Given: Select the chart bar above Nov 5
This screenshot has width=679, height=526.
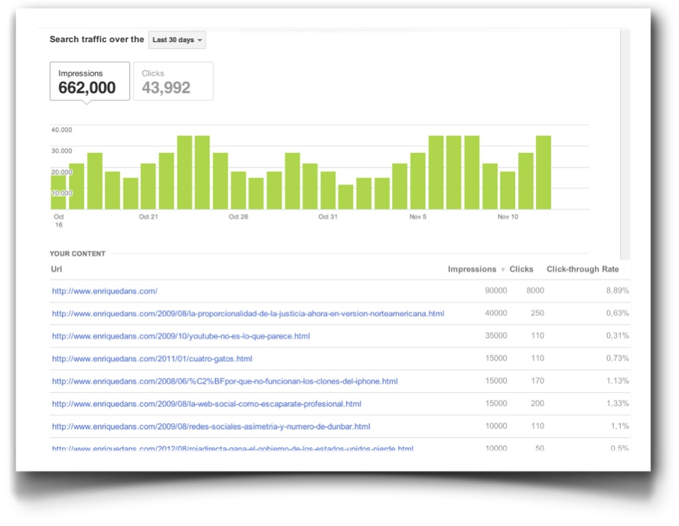Looking at the screenshot, I should (418, 181).
